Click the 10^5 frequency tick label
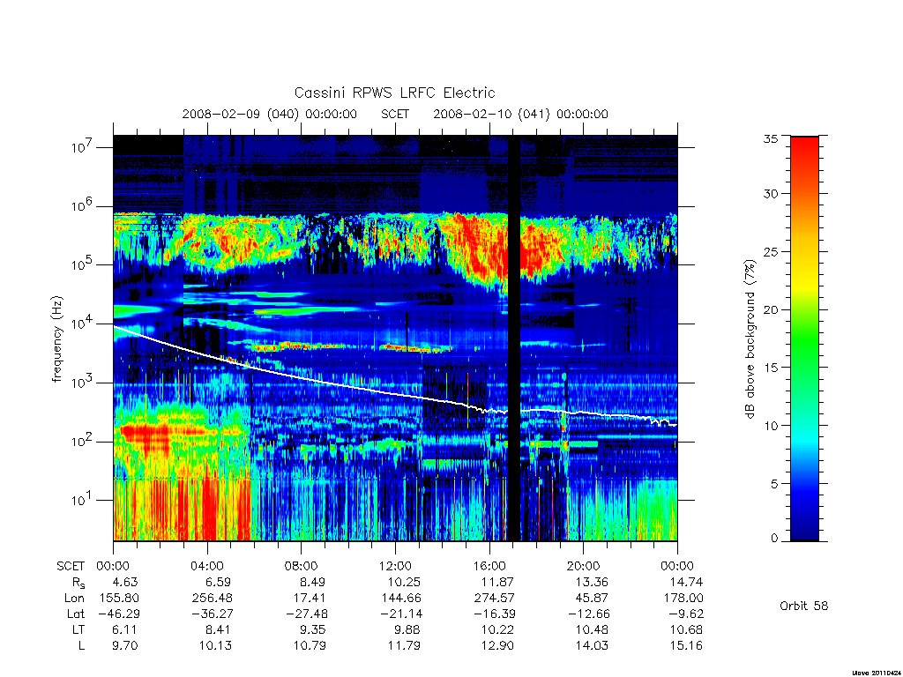The image size is (903, 677). (x=82, y=264)
